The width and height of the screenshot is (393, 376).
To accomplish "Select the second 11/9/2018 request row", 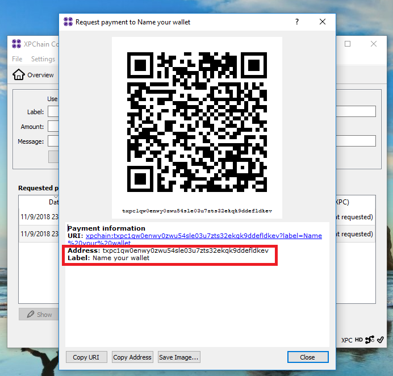I will pos(39,234).
